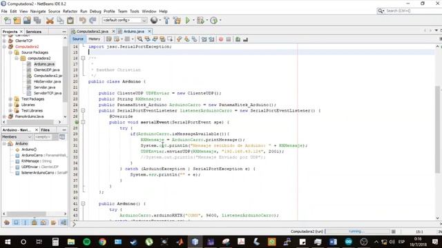
Task: Switch to the Files tab
Action: click(x=45, y=130)
